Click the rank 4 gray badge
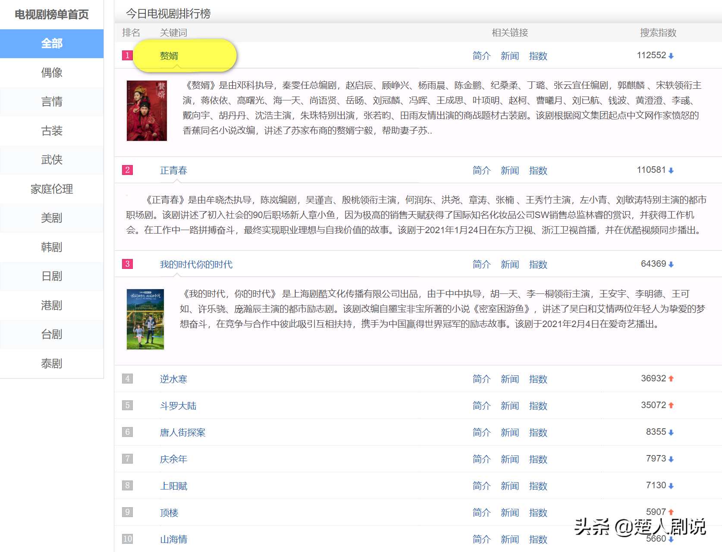This screenshot has height=552, width=722. [x=127, y=379]
